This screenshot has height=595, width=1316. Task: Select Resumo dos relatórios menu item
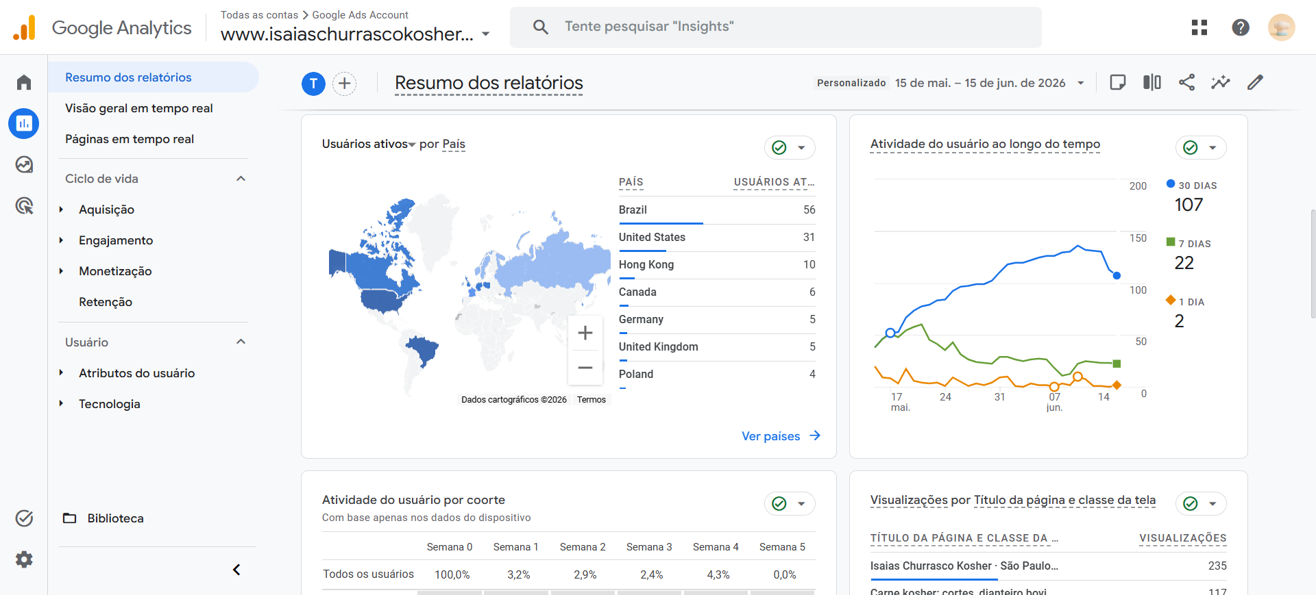point(154,77)
